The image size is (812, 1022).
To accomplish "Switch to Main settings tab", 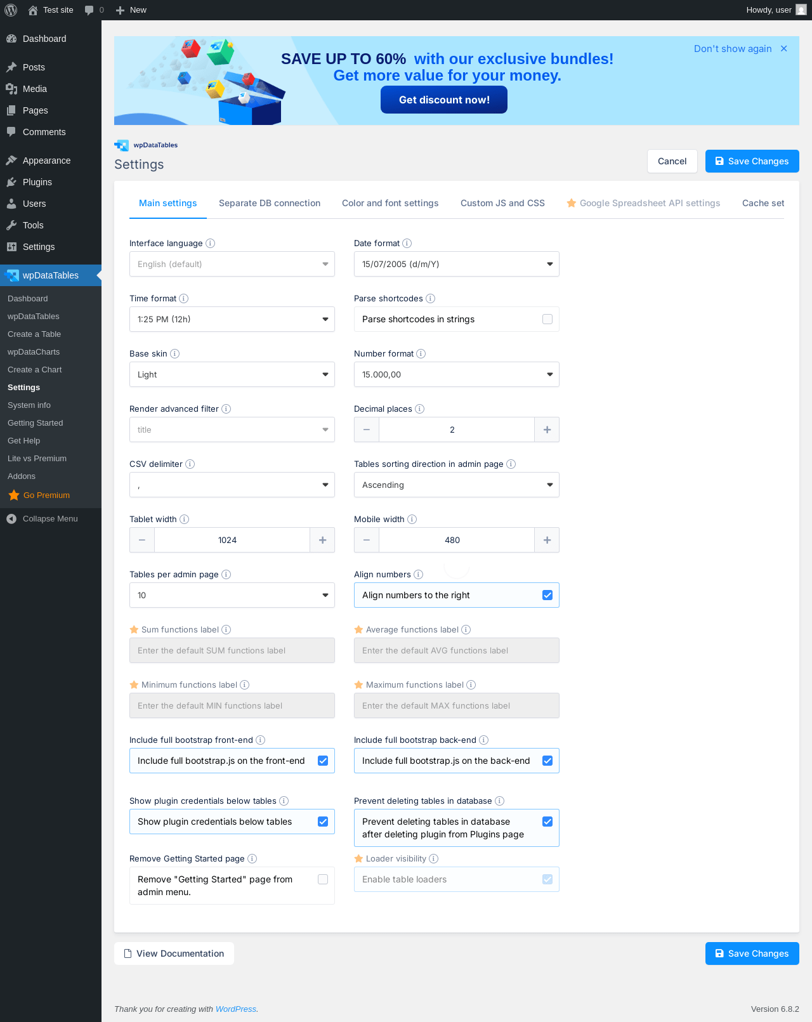I will click(168, 203).
